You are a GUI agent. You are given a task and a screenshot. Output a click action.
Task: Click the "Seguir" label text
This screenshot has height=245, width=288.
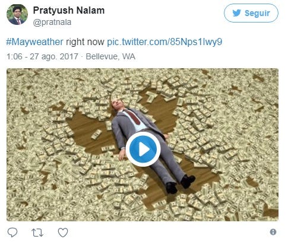pos(257,14)
